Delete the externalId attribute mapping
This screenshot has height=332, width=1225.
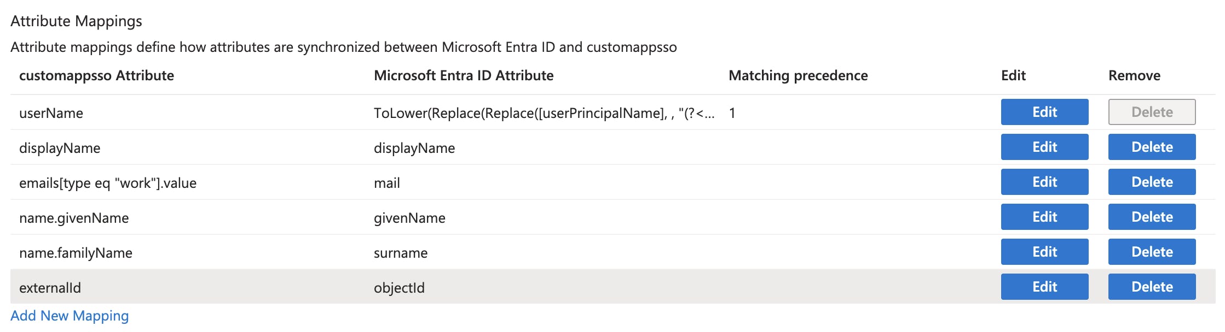pyautogui.click(x=1151, y=286)
